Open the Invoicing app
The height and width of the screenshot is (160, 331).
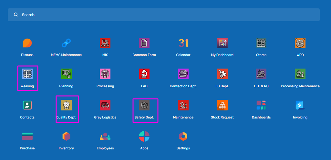point(300,105)
